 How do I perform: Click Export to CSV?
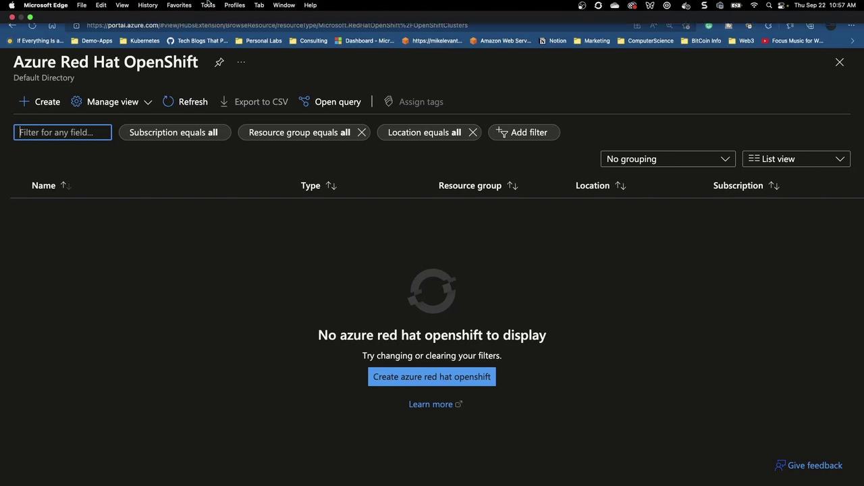(x=254, y=101)
